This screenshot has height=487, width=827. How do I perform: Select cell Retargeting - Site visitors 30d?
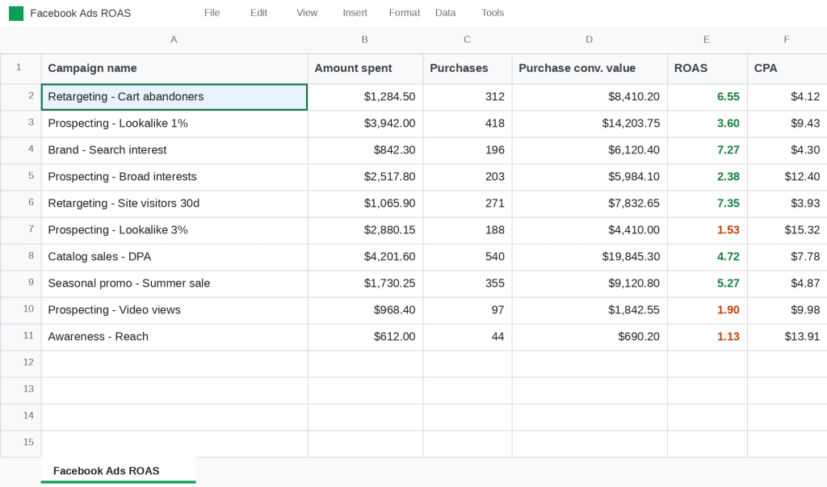(174, 204)
